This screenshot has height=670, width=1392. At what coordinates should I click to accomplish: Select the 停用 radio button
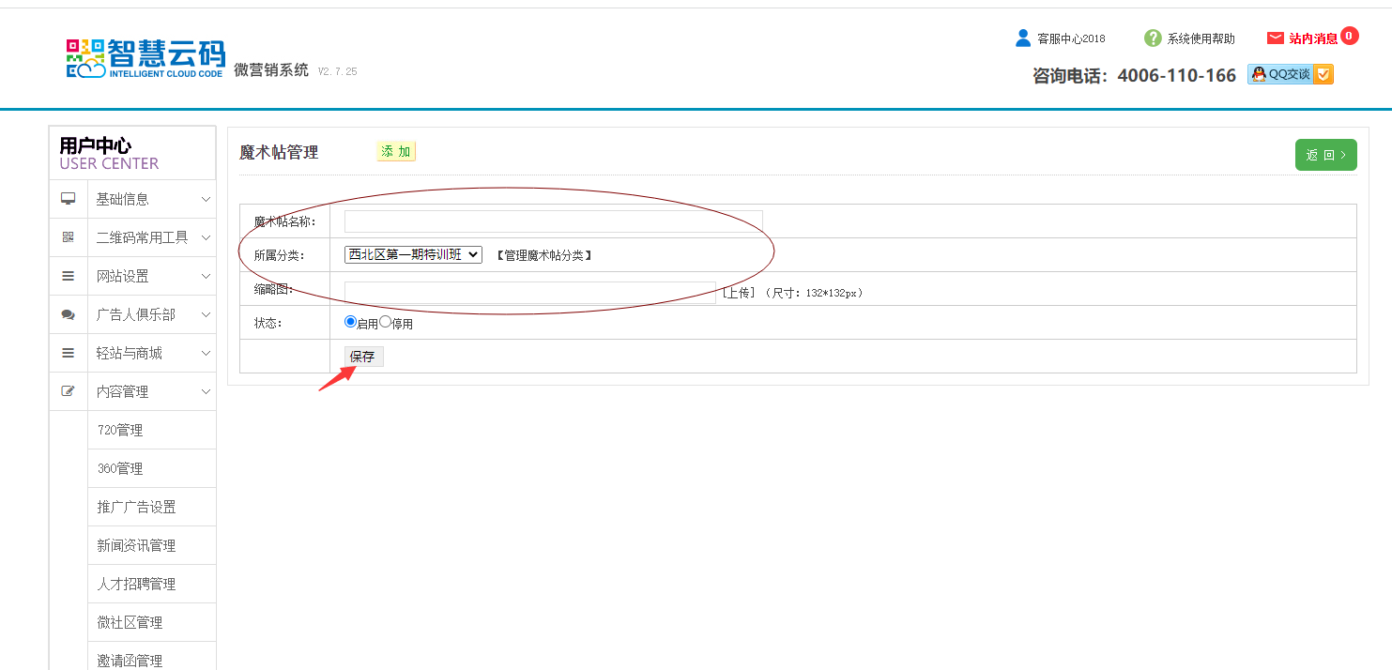pos(385,322)
